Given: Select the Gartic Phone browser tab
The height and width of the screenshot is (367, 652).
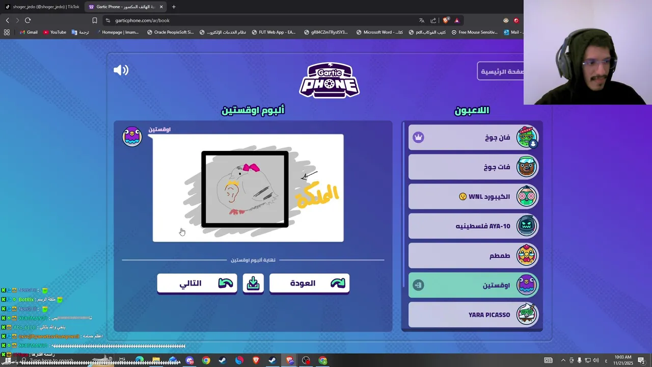Looking at the screenshot, I should click(125, 7).
